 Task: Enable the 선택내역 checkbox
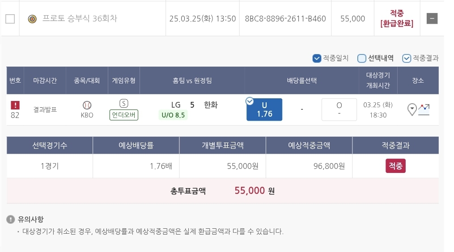tap(362, 58)
